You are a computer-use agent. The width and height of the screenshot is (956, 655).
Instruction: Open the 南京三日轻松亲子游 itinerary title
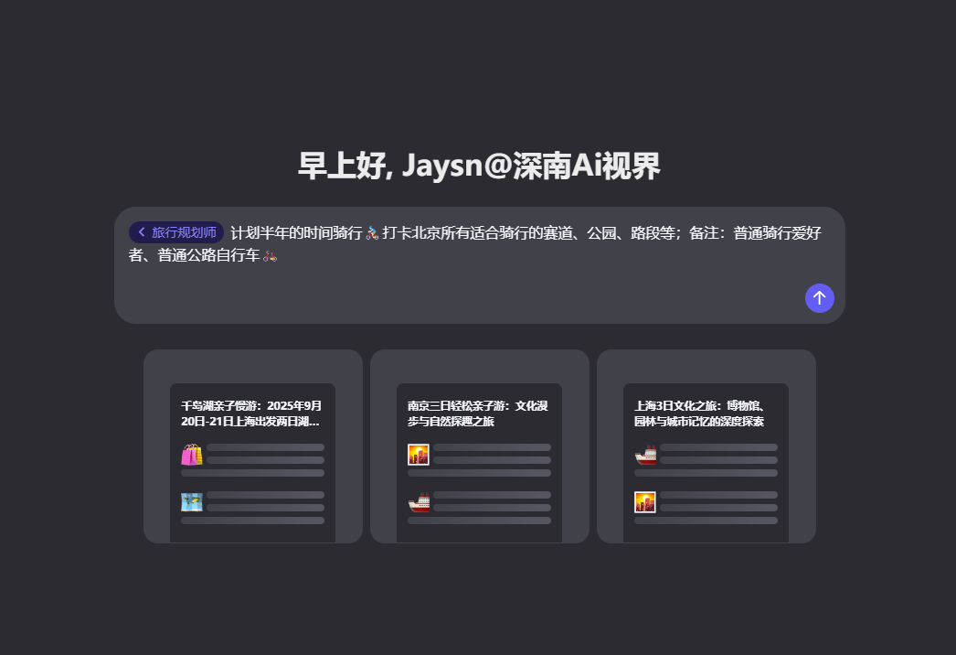(x=477, y=413)
